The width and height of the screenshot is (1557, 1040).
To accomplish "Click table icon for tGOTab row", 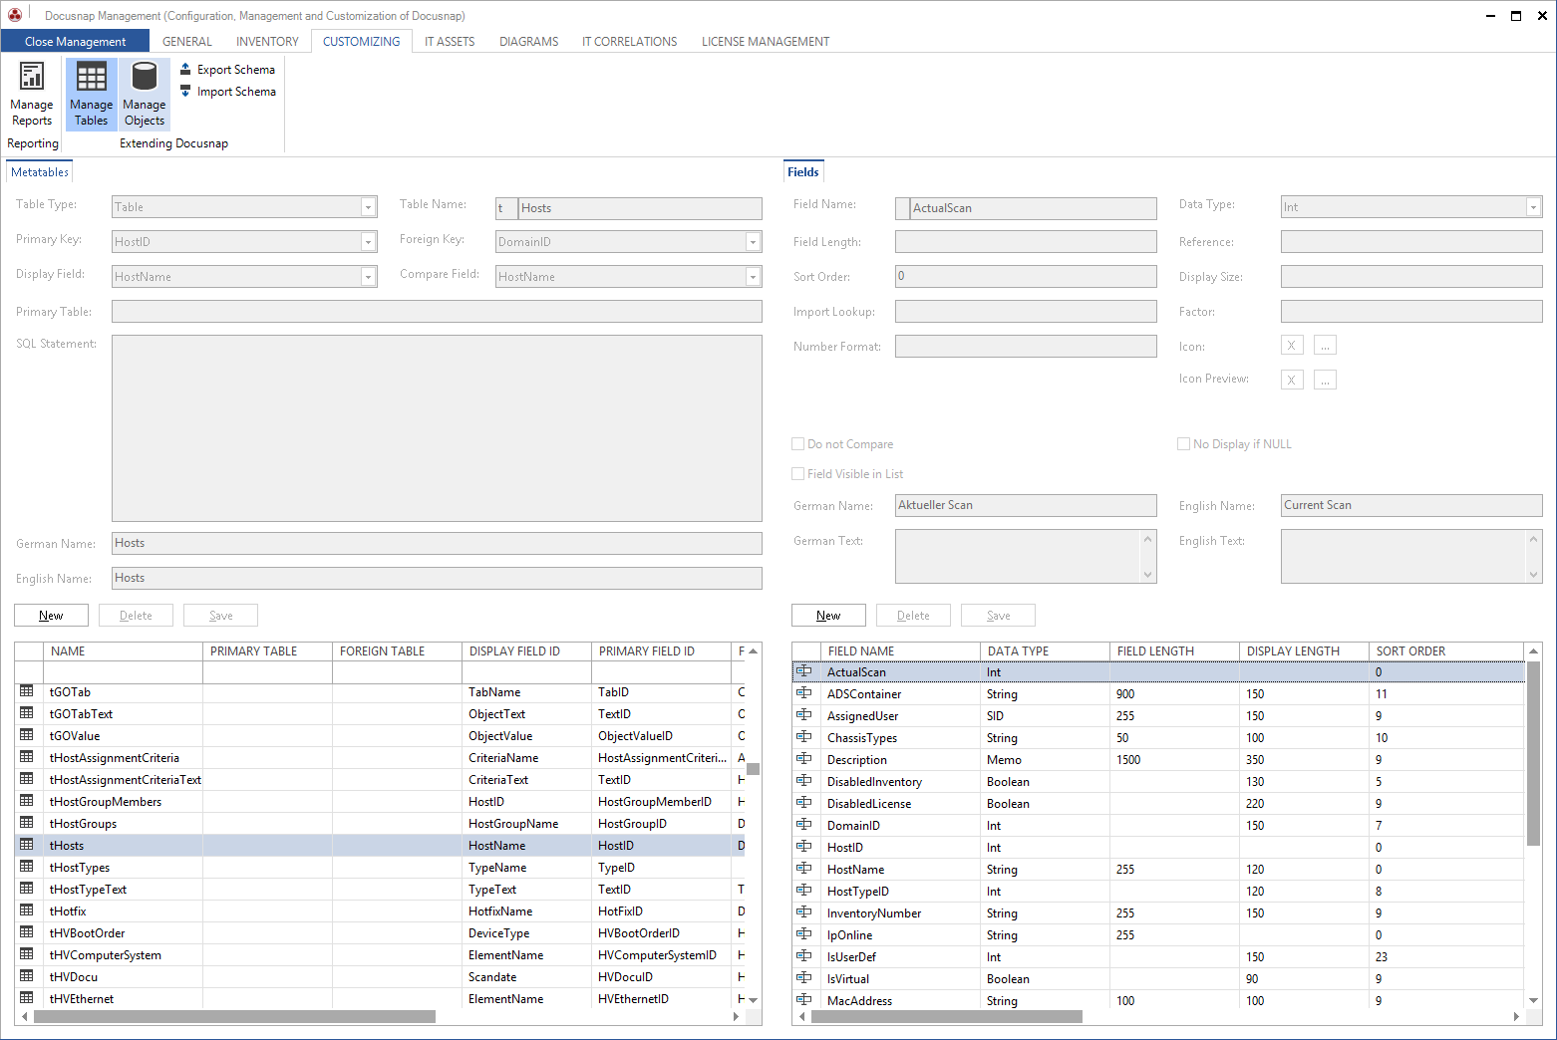I will [x=27, y=691].
